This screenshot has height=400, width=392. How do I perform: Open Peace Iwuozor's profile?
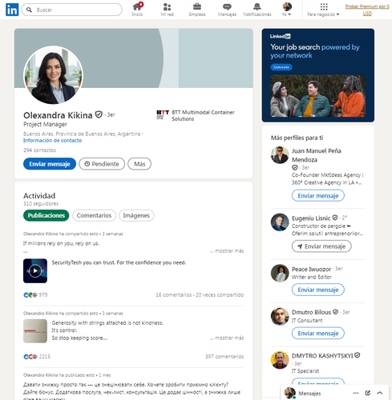coord(311,269)
